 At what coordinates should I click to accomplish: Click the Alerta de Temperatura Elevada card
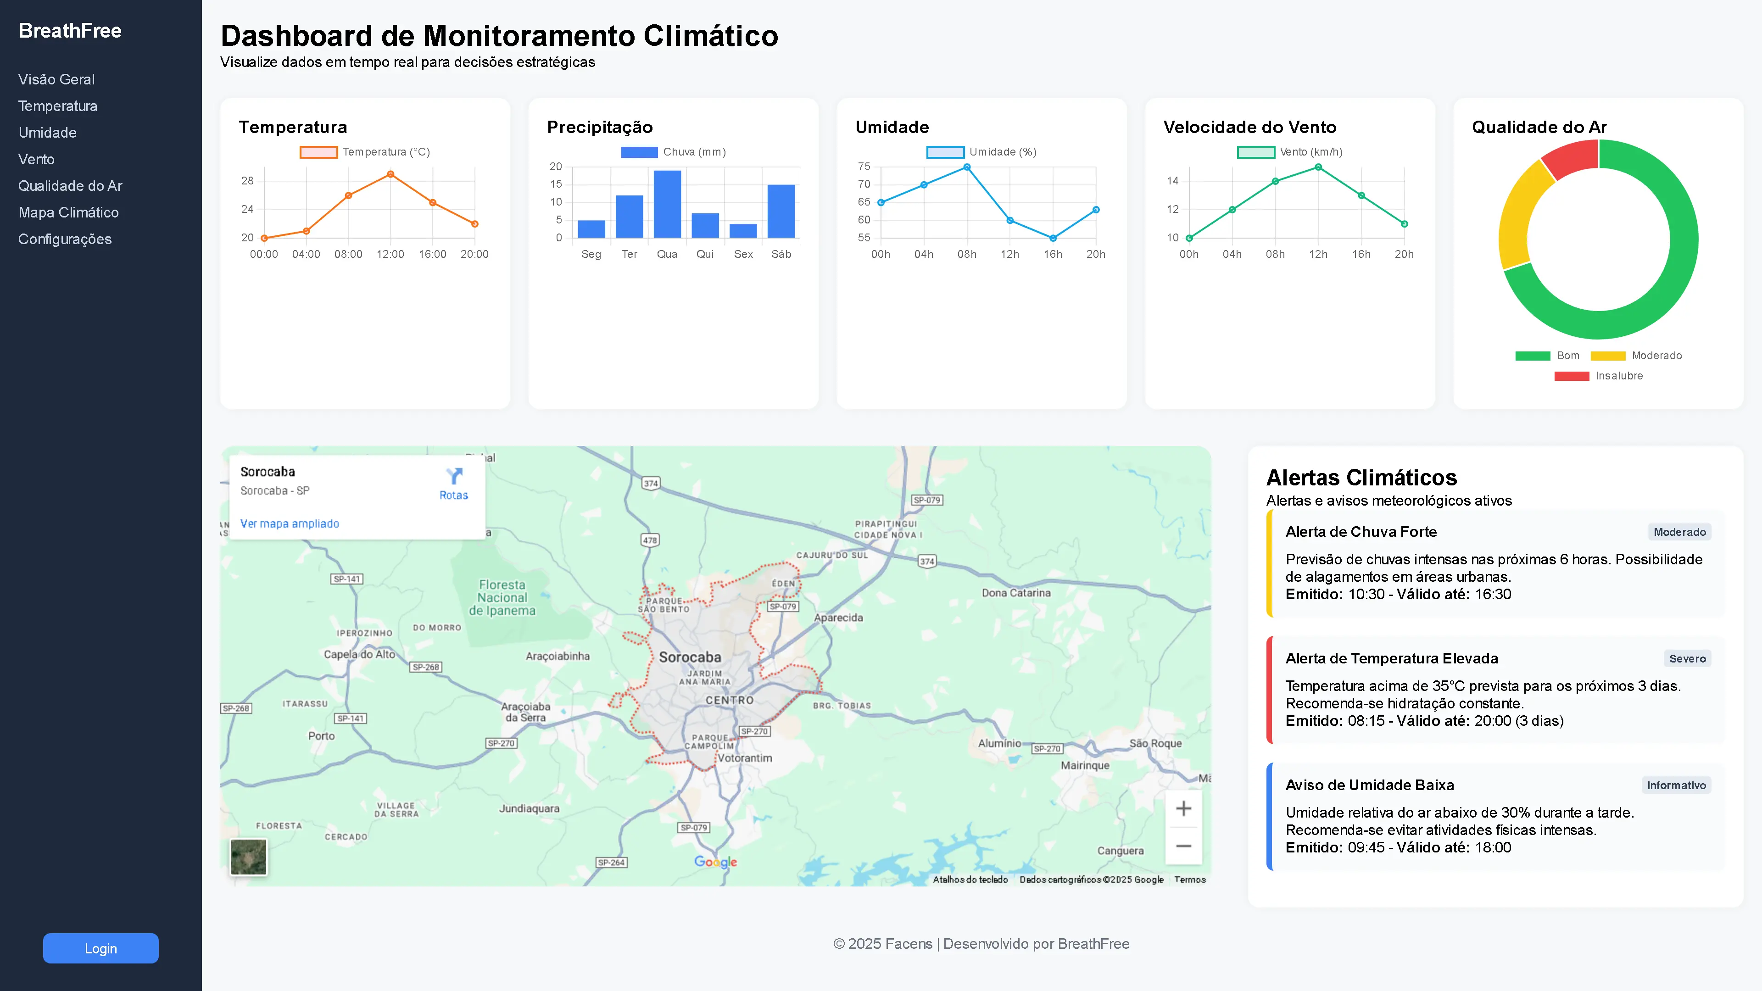1495,690
